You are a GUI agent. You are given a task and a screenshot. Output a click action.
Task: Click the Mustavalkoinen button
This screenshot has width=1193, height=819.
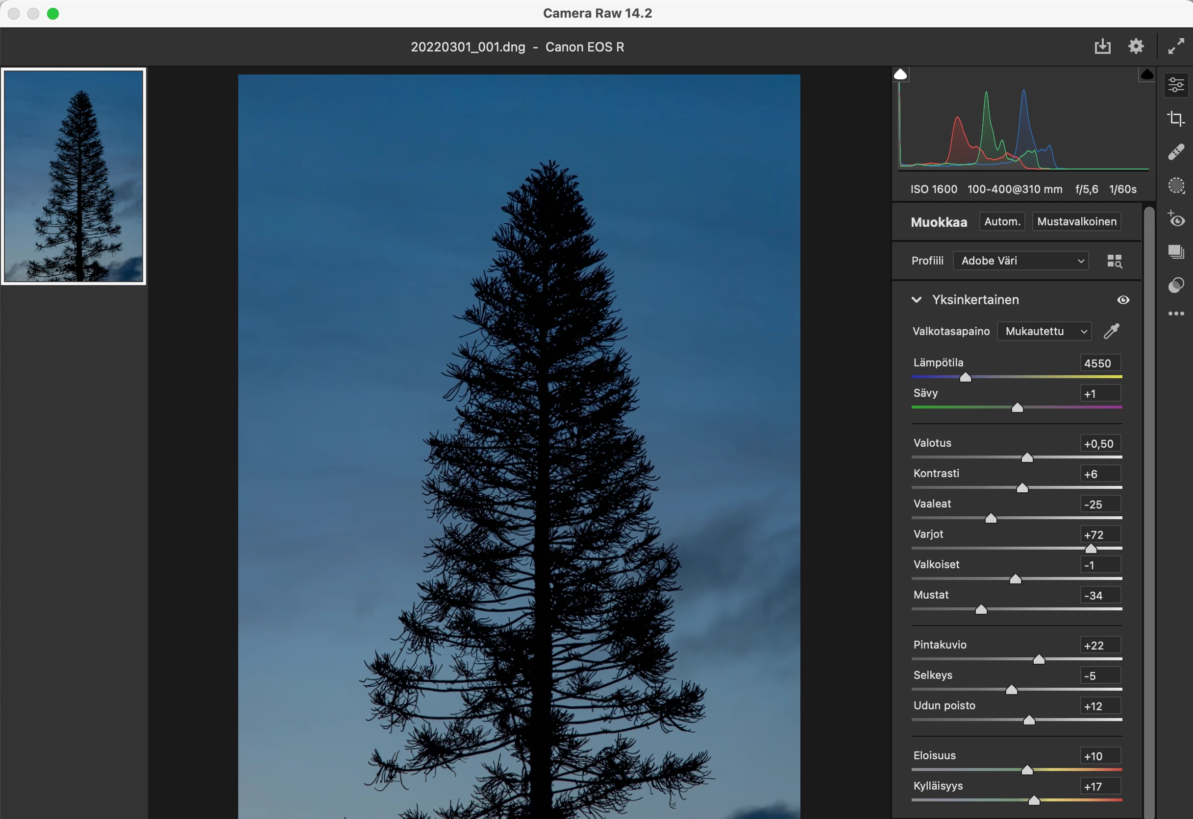[x=1076, y=222]
